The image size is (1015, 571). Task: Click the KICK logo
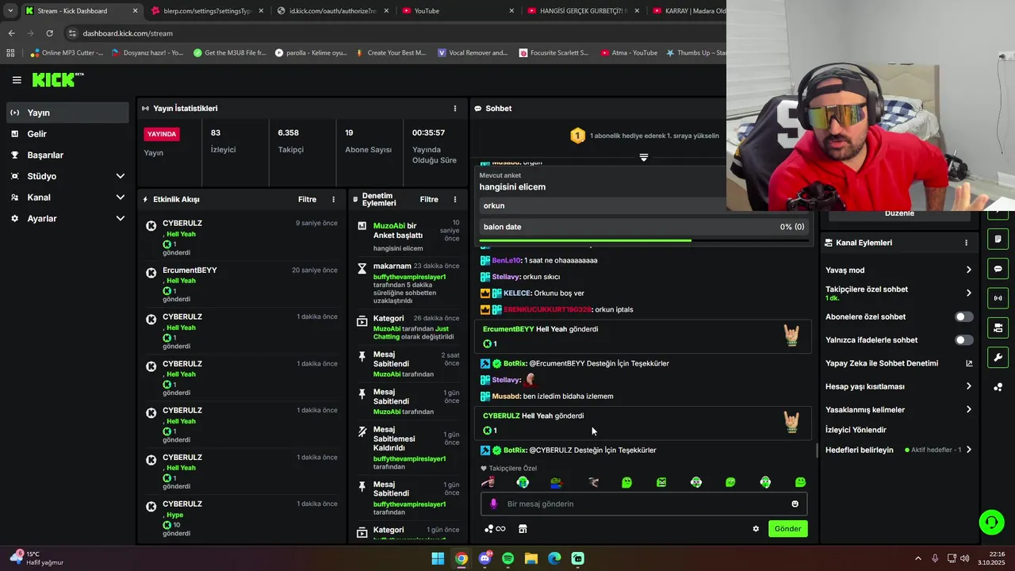[x=57, y=79]
